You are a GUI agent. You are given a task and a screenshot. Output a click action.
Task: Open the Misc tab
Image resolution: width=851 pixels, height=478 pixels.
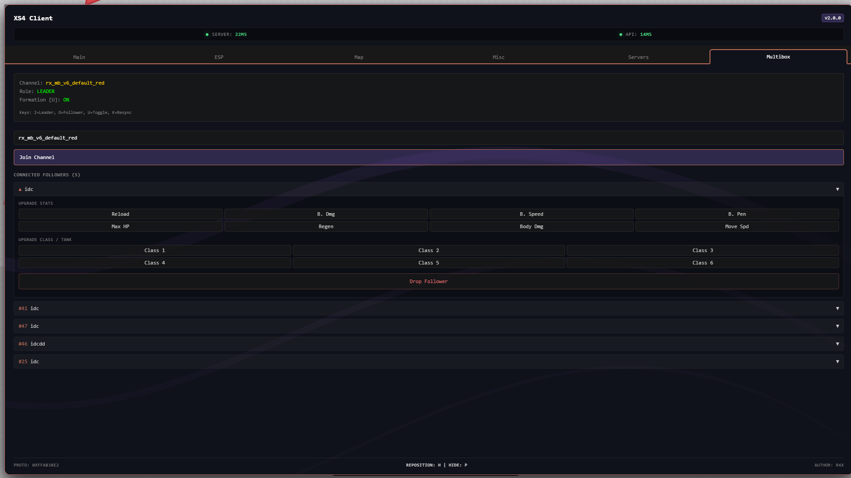pos(498,57)
